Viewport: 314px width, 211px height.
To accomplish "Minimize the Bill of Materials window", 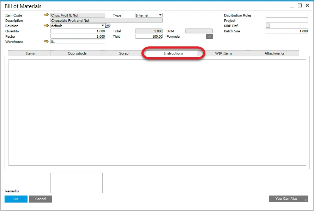I will 292,6.
